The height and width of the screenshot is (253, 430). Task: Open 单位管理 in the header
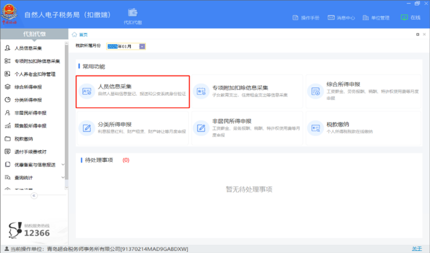click(x=376, y=18)
